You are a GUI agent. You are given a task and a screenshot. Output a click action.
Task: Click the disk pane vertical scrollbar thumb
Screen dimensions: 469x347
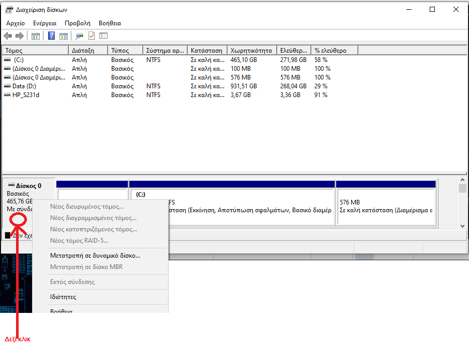(x=462, y=188)
